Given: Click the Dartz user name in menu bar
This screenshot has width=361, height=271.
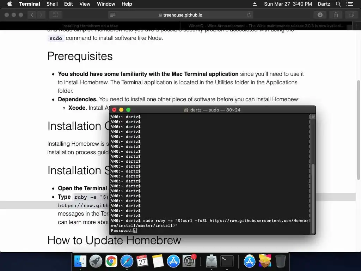Looking at the screenshot, I should tap(324, 4).
